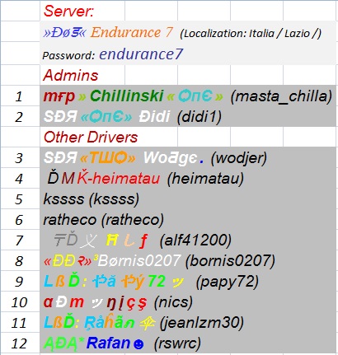Image resolution: width=338 pixels, height=355 pixels.
Task: Click the kssss driver cell
Action: pos(188,199)
